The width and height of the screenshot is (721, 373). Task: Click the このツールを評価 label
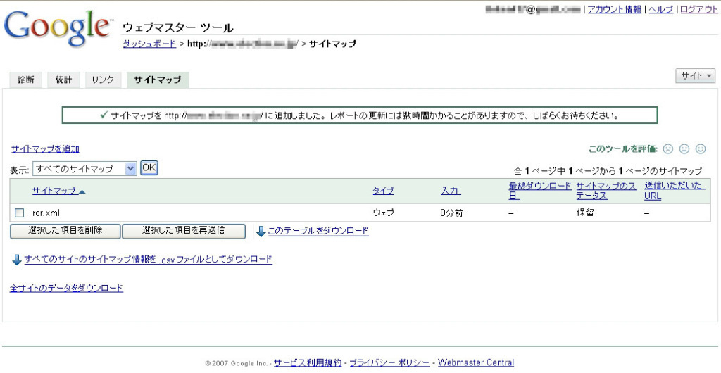(x=623, y=148)
